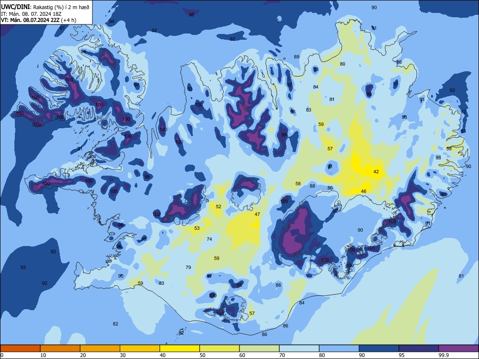Click the map value 52
This screenshot has width=479, height=359.
tap(218, 207)
